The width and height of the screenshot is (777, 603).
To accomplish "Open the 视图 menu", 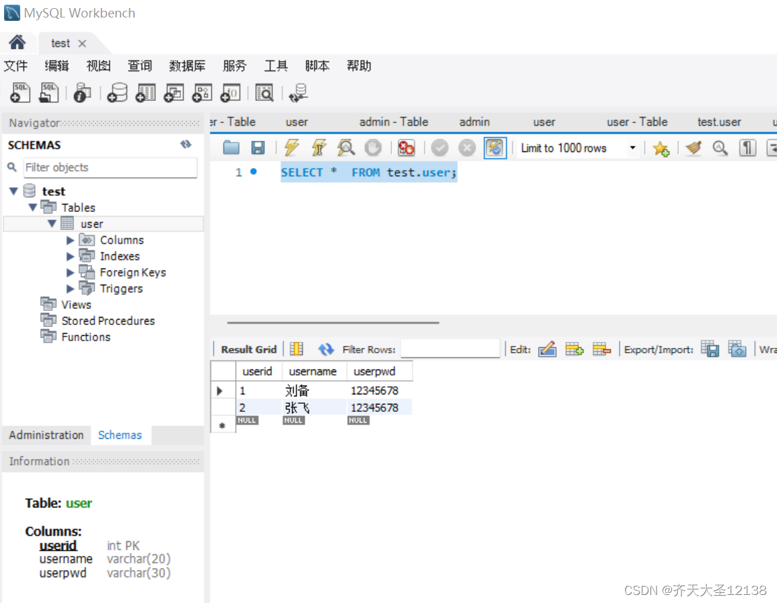I will tap(98, 66).
